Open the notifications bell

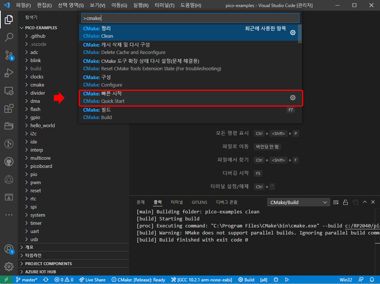(372, 280)
